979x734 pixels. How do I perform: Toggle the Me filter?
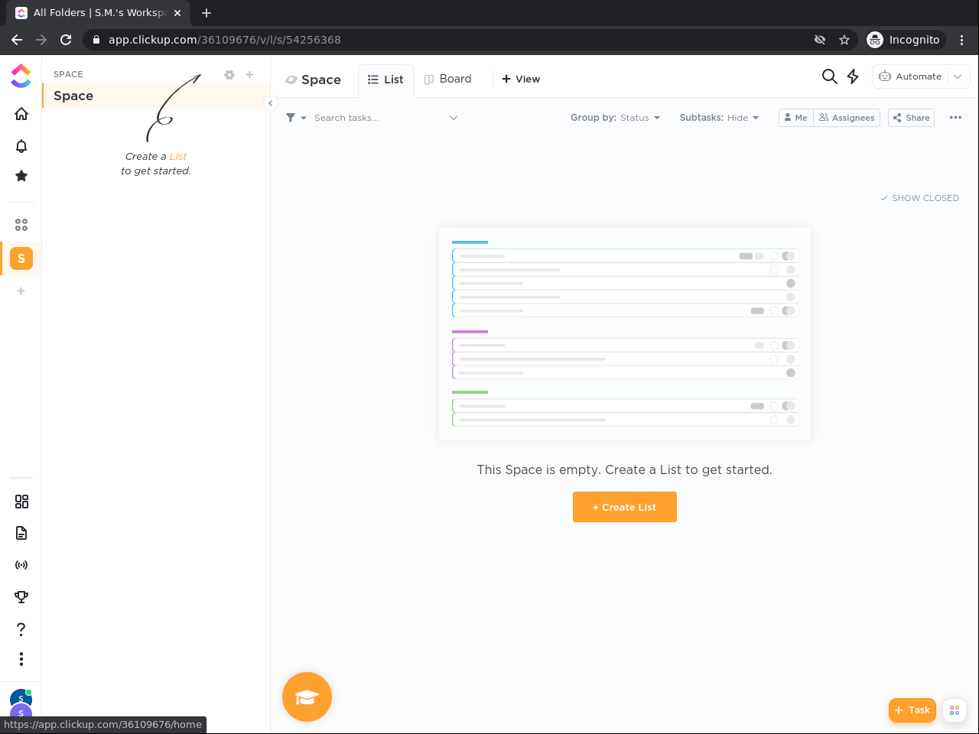[796, 118]
